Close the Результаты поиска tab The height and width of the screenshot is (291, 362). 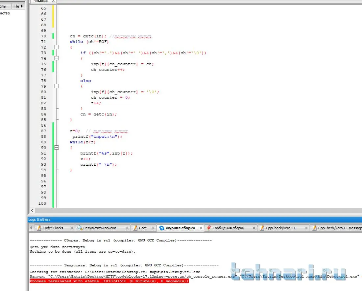click(x=127, y=228)
